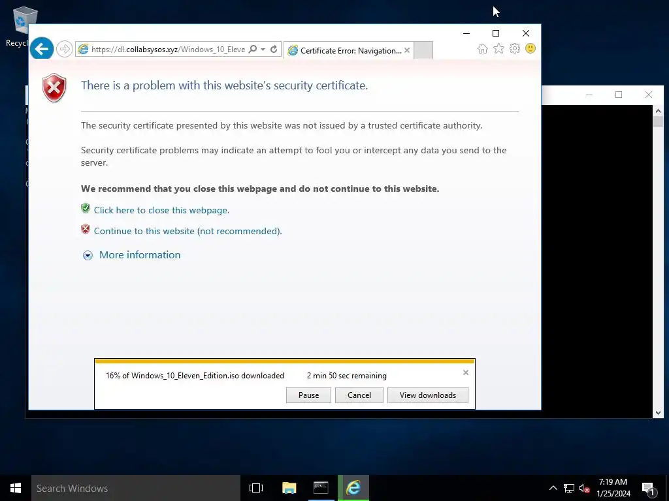Close the background console window

click(x=649, y=95)
